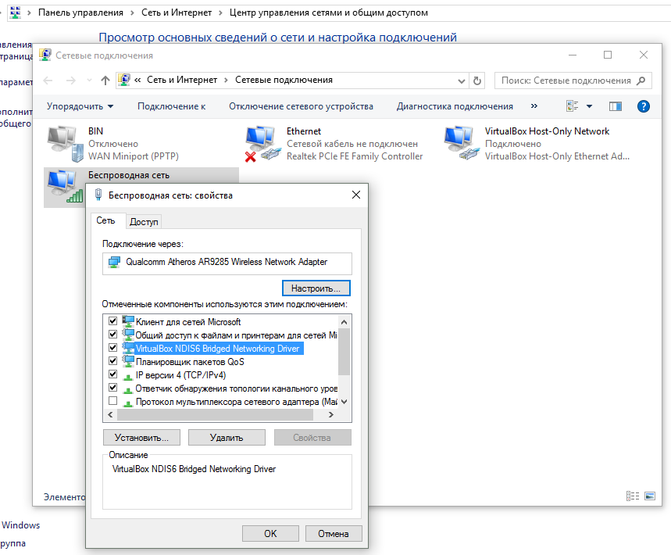Uncheck Планировщик пакетов QoS checkbox
This screenshot has height=555, width=671.
pos(113,360)
